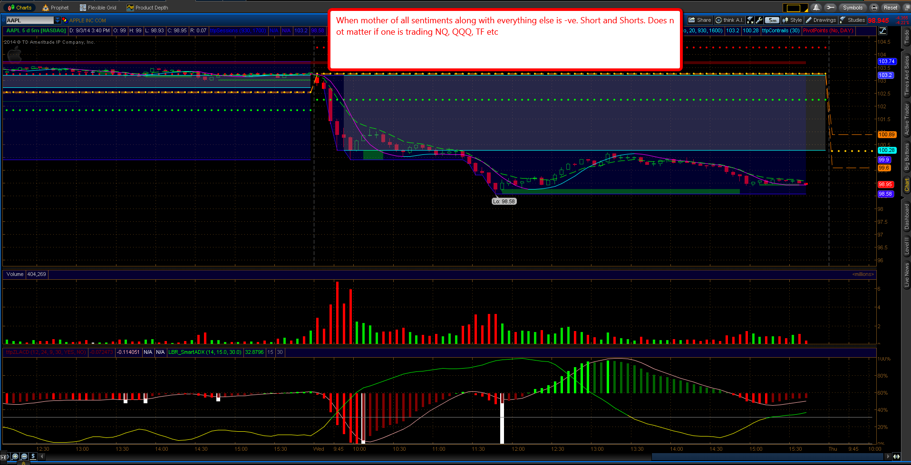Image resolution: width=911 pixels, height=465 pixels.
Task: Open the Studies flask menu
Action: pyautogui.click(x=852, y=20)
